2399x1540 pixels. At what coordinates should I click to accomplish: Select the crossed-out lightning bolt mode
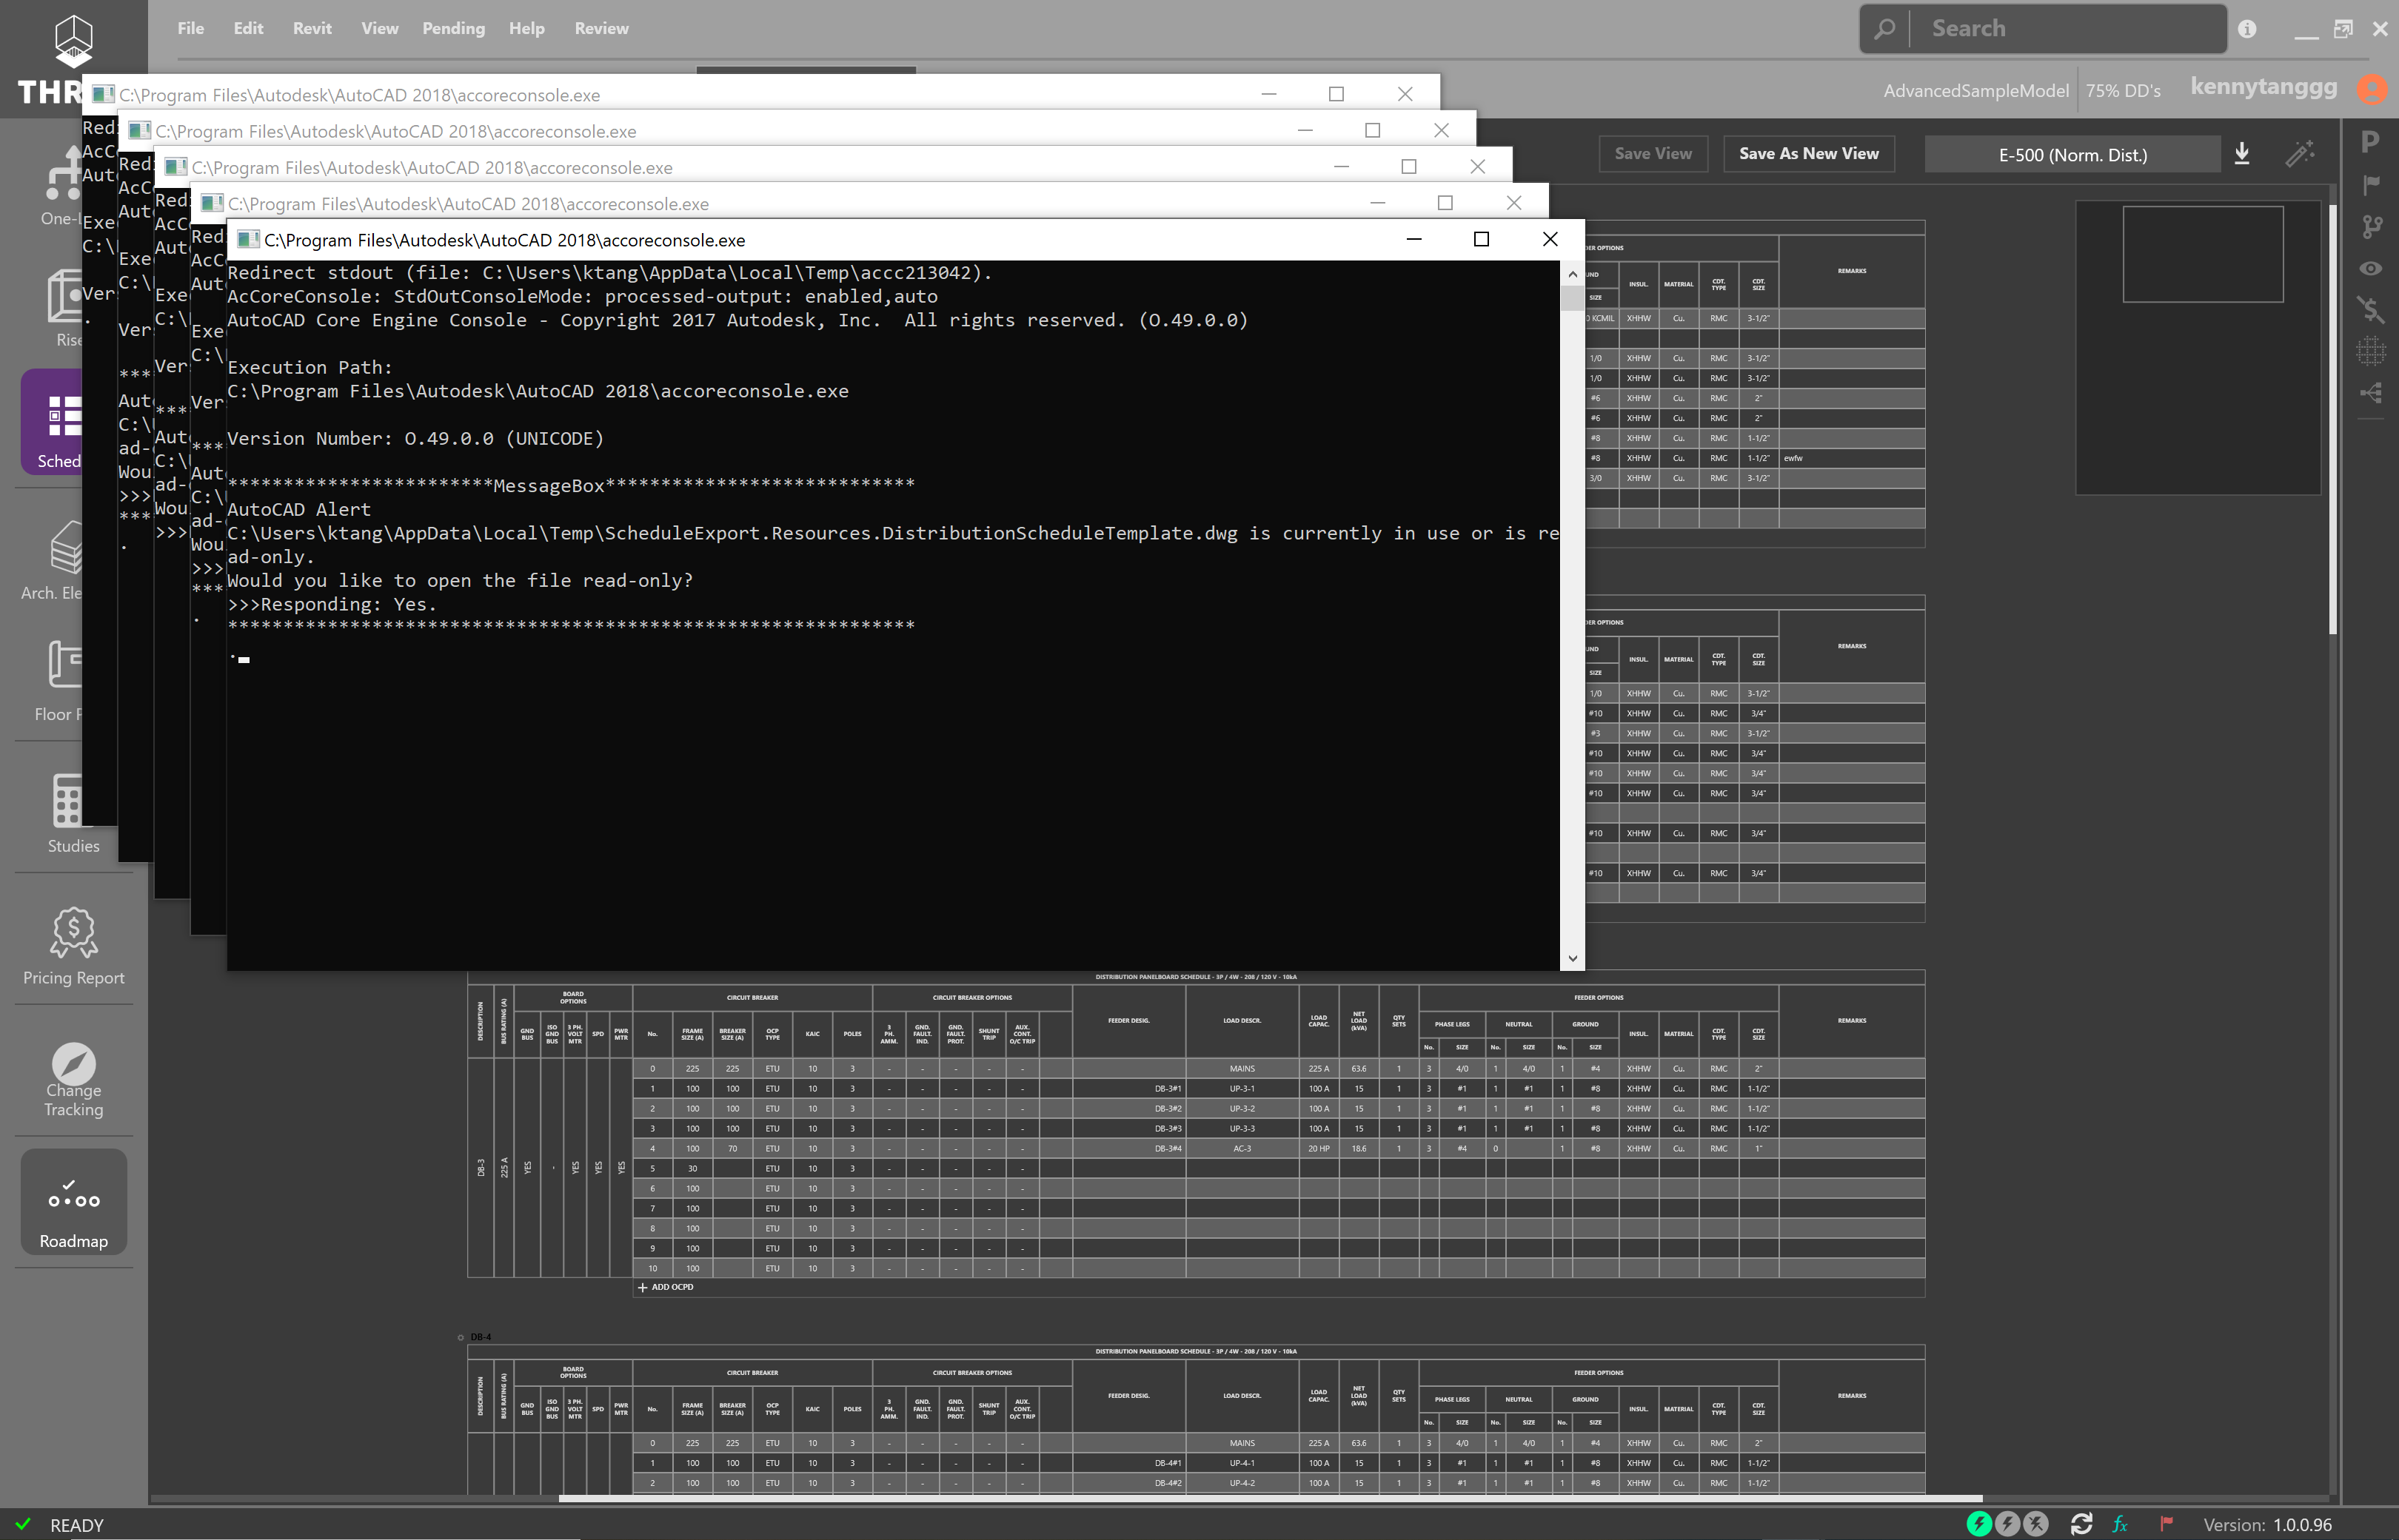point(2036,1523)
